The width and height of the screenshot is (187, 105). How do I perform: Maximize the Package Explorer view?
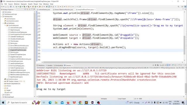(34, 9)
